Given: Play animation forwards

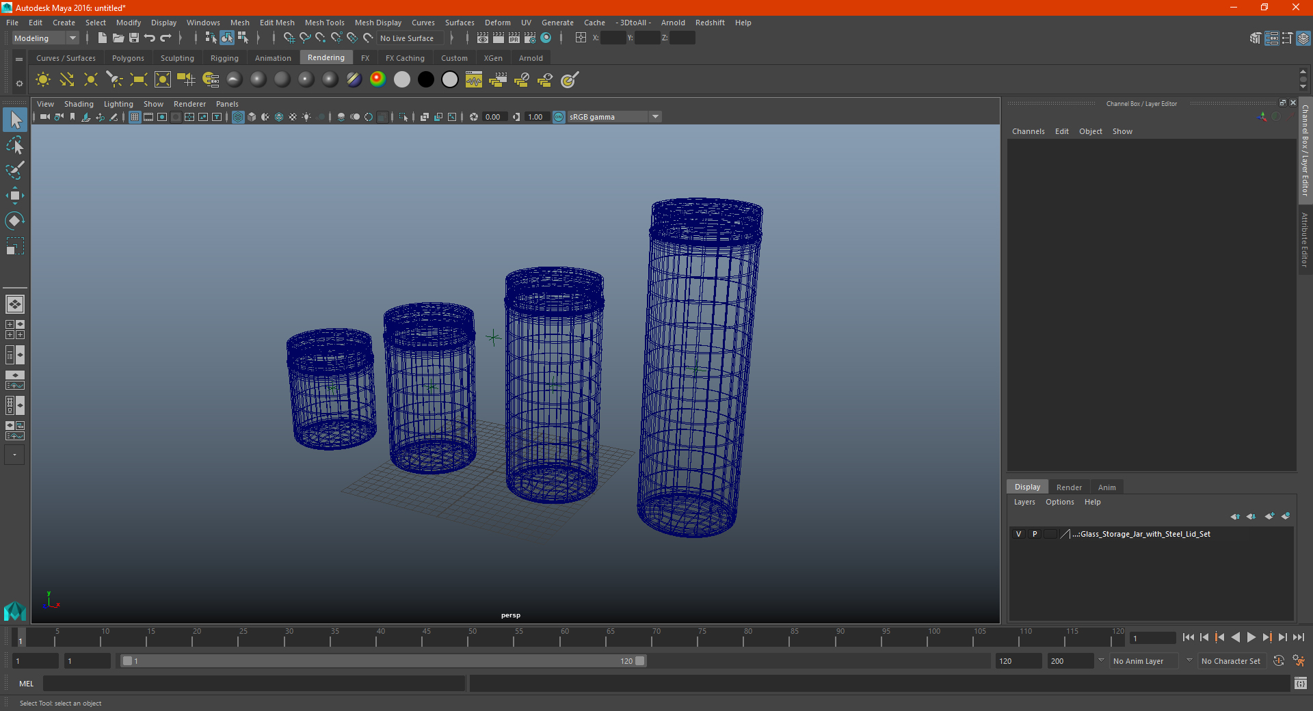Looking at the screenshot, I should pyautogui.click(x=1251, y=637).
